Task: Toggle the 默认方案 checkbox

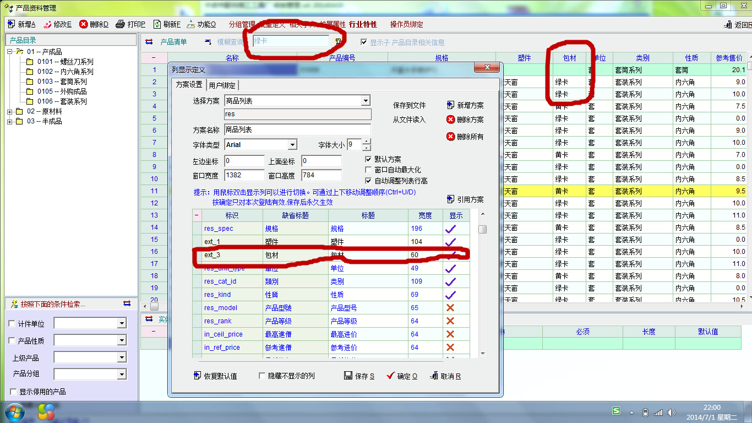Action: (x=368, y=159)
